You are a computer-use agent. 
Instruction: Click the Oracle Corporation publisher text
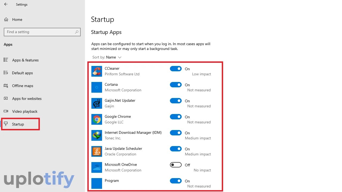121,154
